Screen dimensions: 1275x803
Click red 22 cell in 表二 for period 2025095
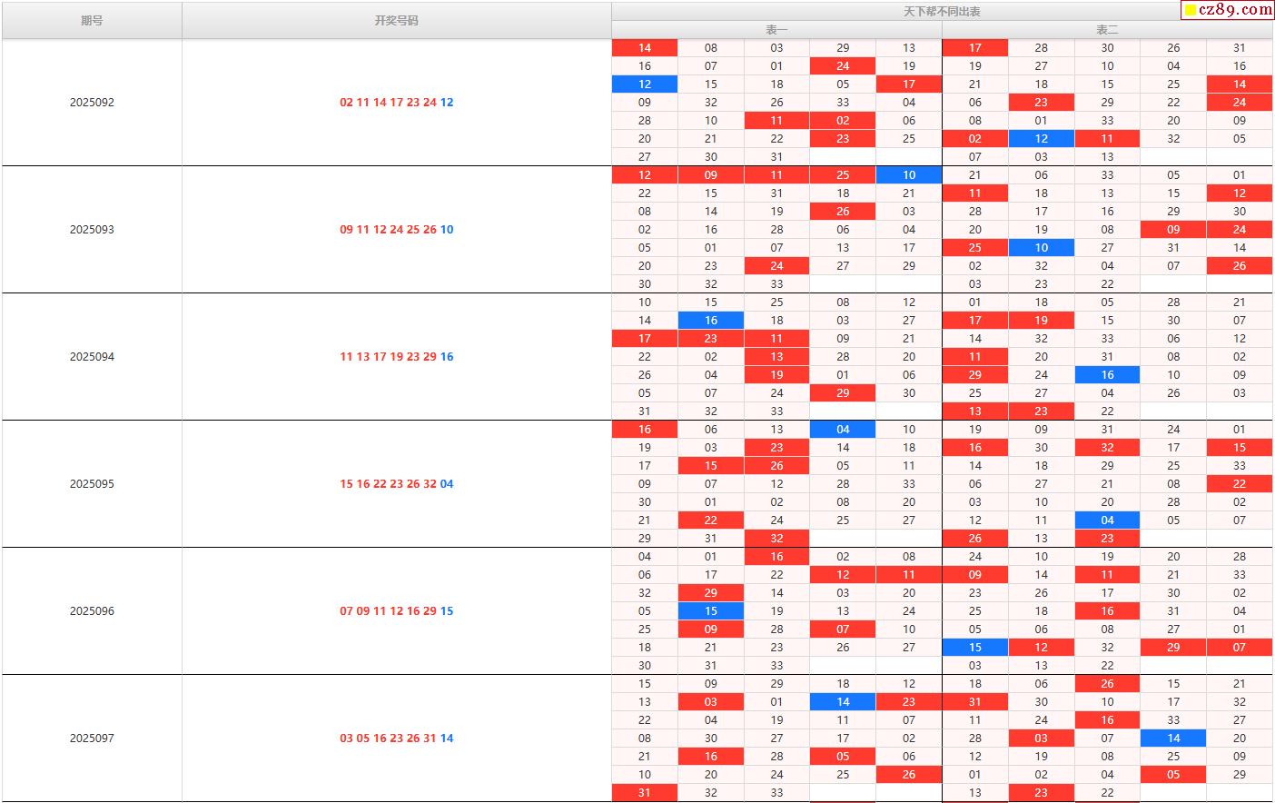click(1240, 484)
